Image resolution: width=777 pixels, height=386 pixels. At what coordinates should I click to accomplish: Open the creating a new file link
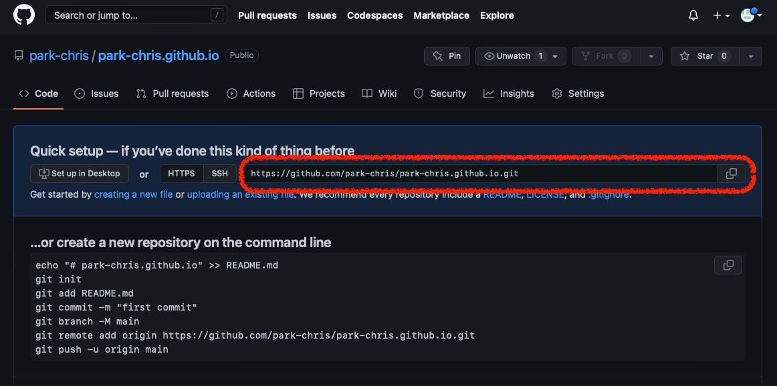coord(134,194)
